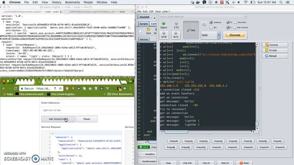Open the serial port selection combo box
294x165 pixels.
(x=203, y=16)
